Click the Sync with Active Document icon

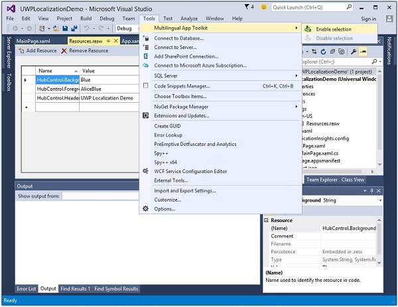(314, 52)
